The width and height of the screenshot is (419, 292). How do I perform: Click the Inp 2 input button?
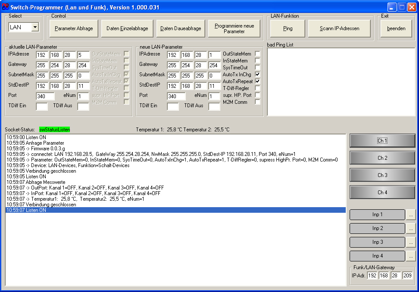tap(377, 228)
